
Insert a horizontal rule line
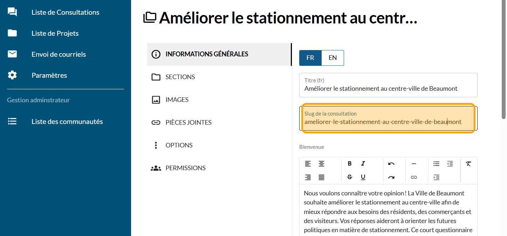414,164
